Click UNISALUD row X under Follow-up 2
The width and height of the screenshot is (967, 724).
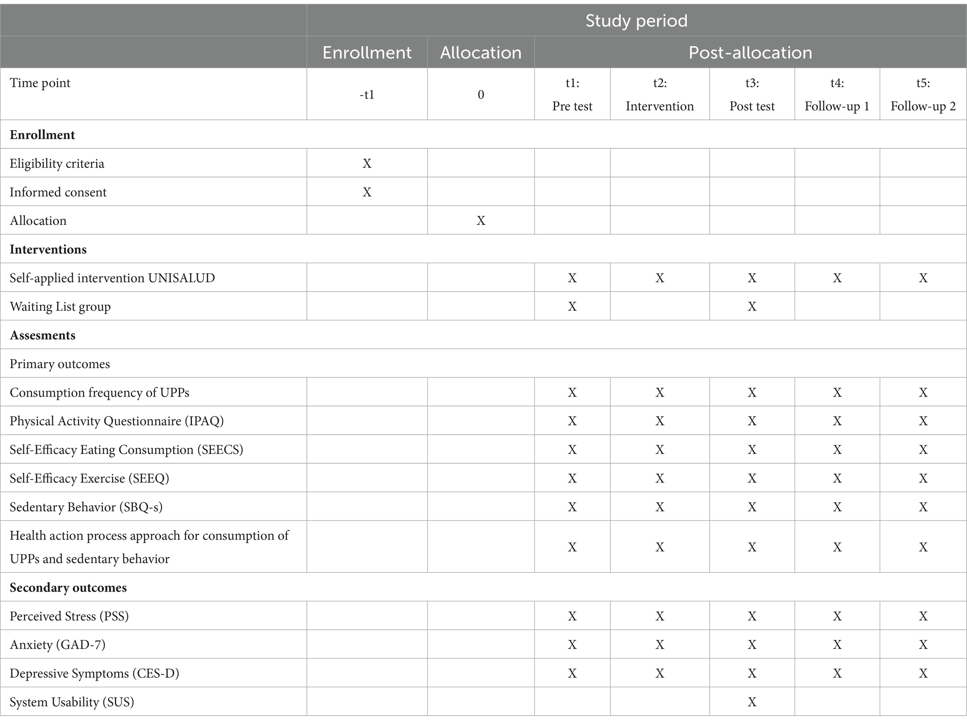click(x=923, y=278)
